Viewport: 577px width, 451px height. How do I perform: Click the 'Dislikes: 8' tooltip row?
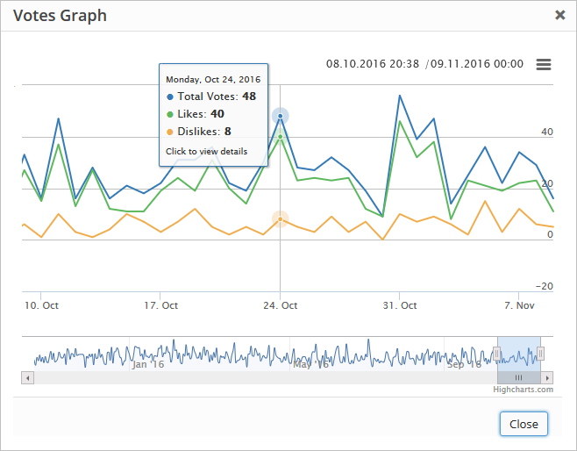coord(199,132)
